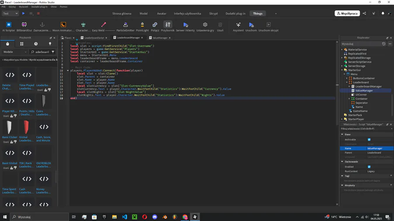Open the toolbox recent clock tab
Screen dimensions: 394x221
coord(36,44)
